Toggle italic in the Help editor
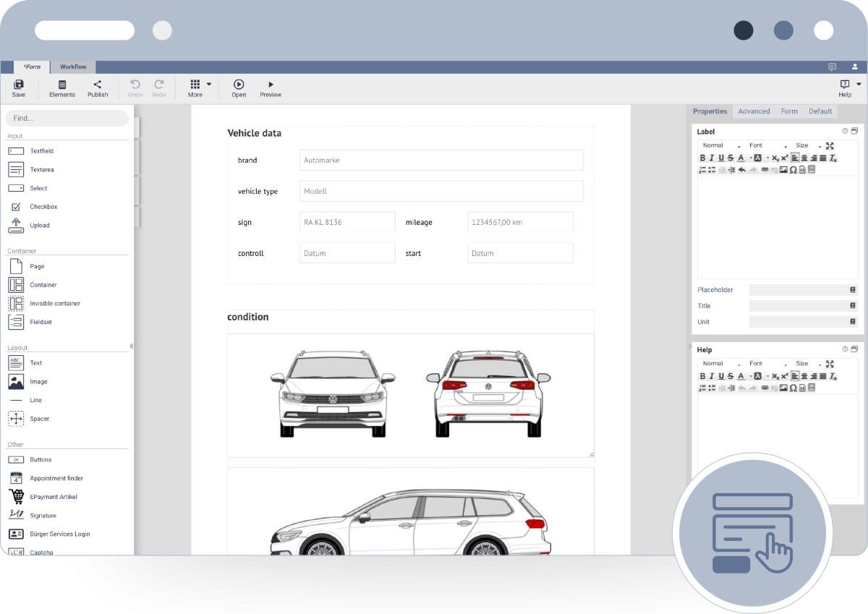This screenshot has width=868, height=614. pos(712,376)
